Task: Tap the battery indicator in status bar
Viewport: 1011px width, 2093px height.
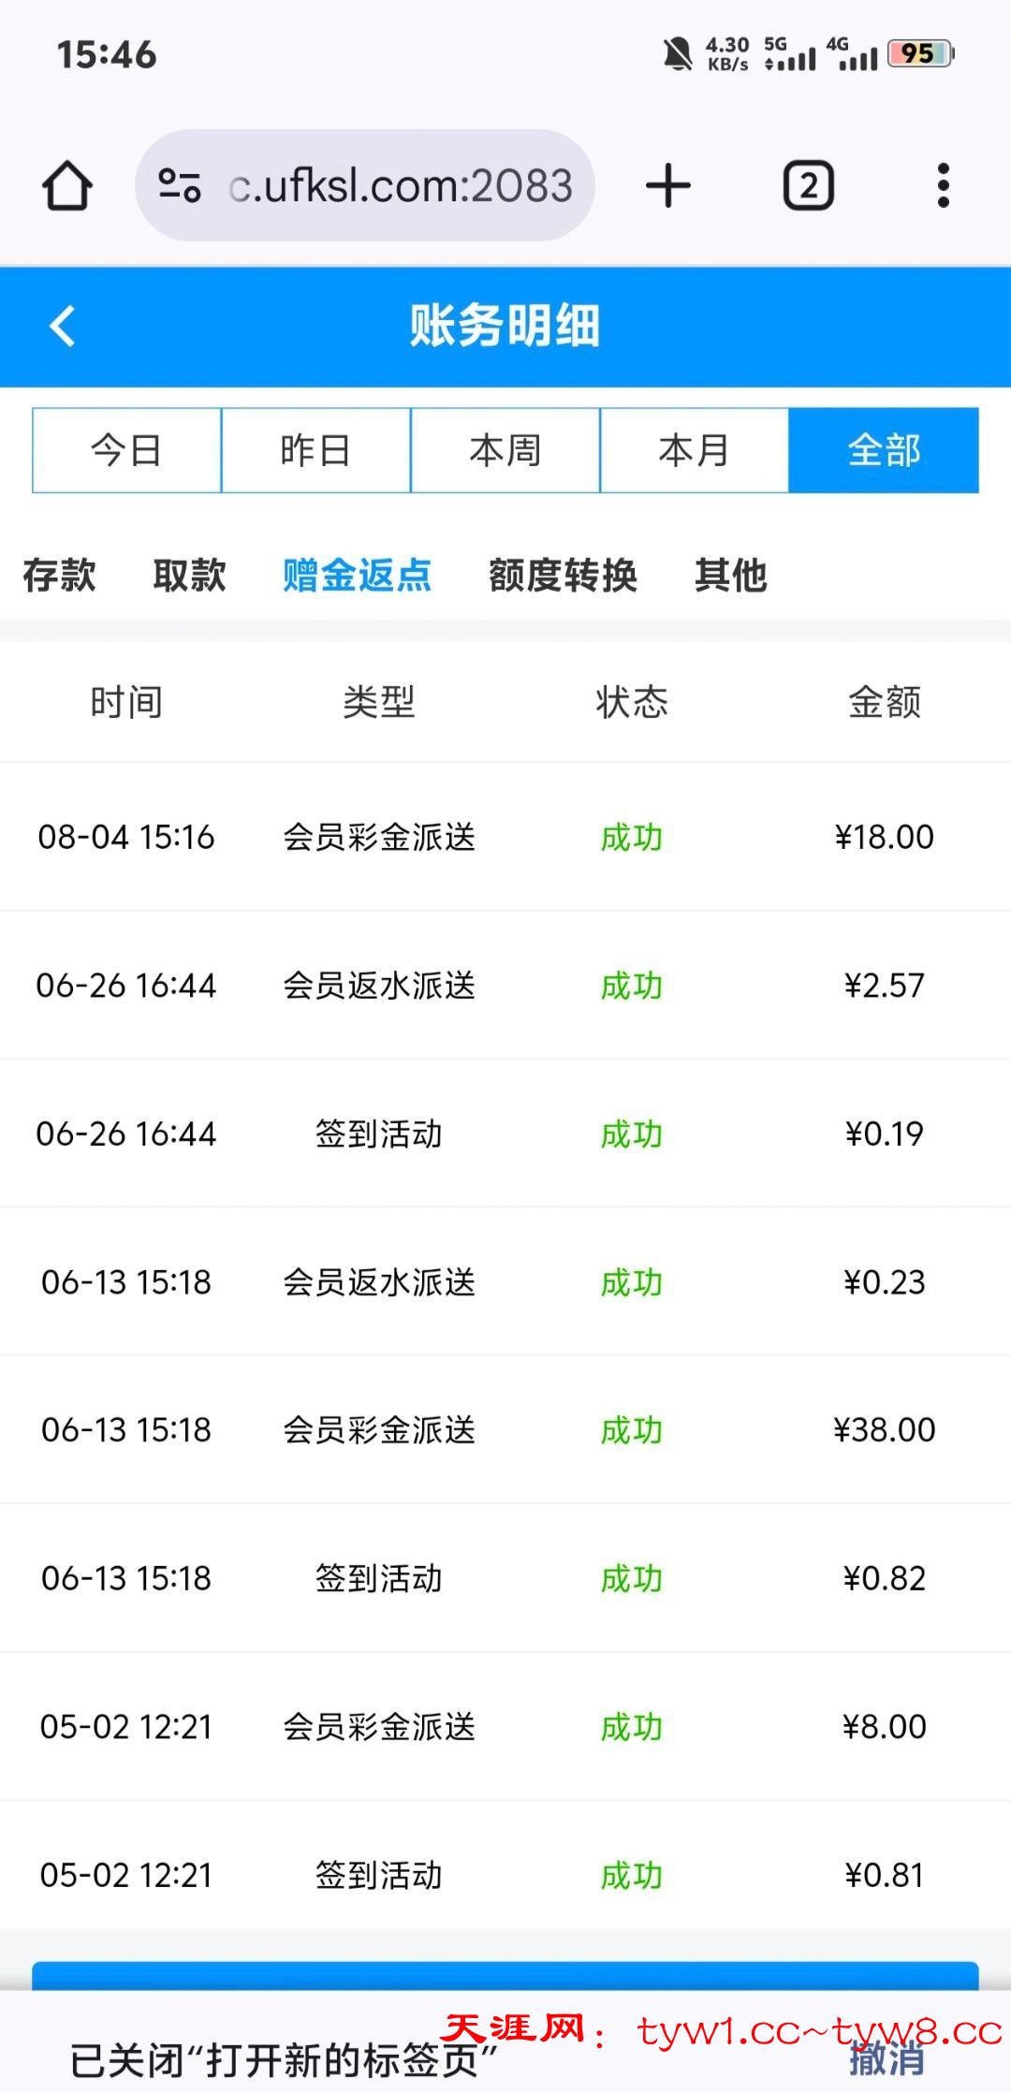Action: click(x=920, y=54)
